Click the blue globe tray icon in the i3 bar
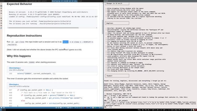 [x=191, y=110]
